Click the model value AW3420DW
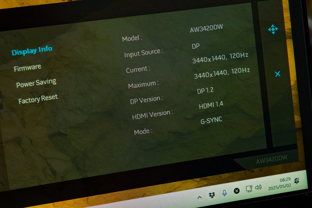Viewport: 312px width, 208px height. [x=206, y=28]
